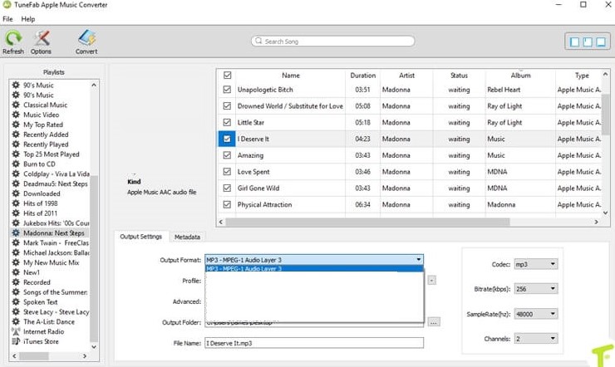Uncheck the Drowned World / Substitute for Love checkbox
This screenshot has height=367, width=615.
pos(227,106)
